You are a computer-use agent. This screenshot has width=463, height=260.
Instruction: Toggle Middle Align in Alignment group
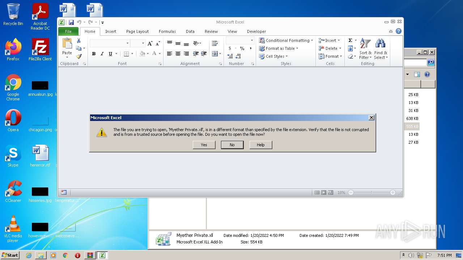178,43
